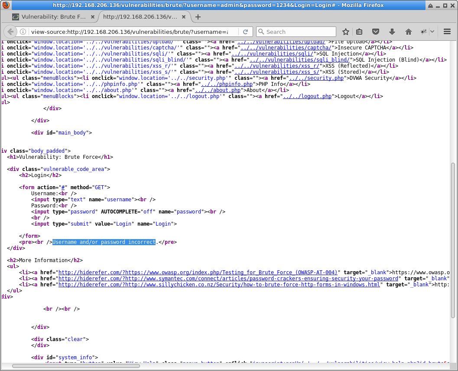The width and height of the screenshot is (458, 371).
Task: Close the view-source tab
Action: (x=184, y=17)
